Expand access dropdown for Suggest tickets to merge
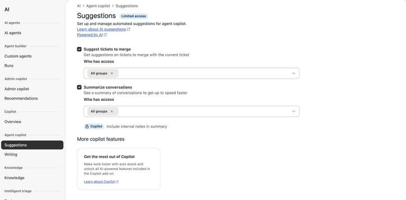 tap(294, 73)
